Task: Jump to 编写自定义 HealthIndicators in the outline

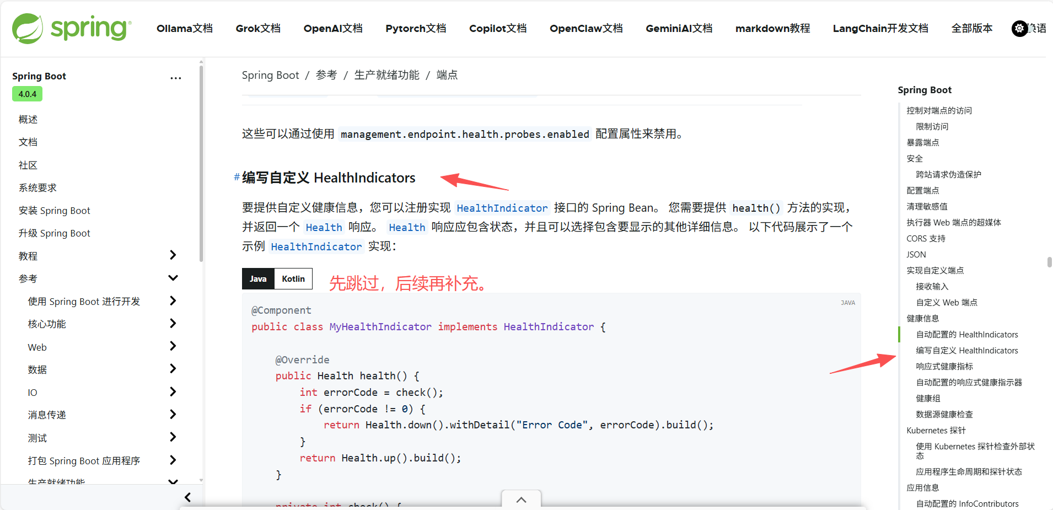Action: click(967, 351)
